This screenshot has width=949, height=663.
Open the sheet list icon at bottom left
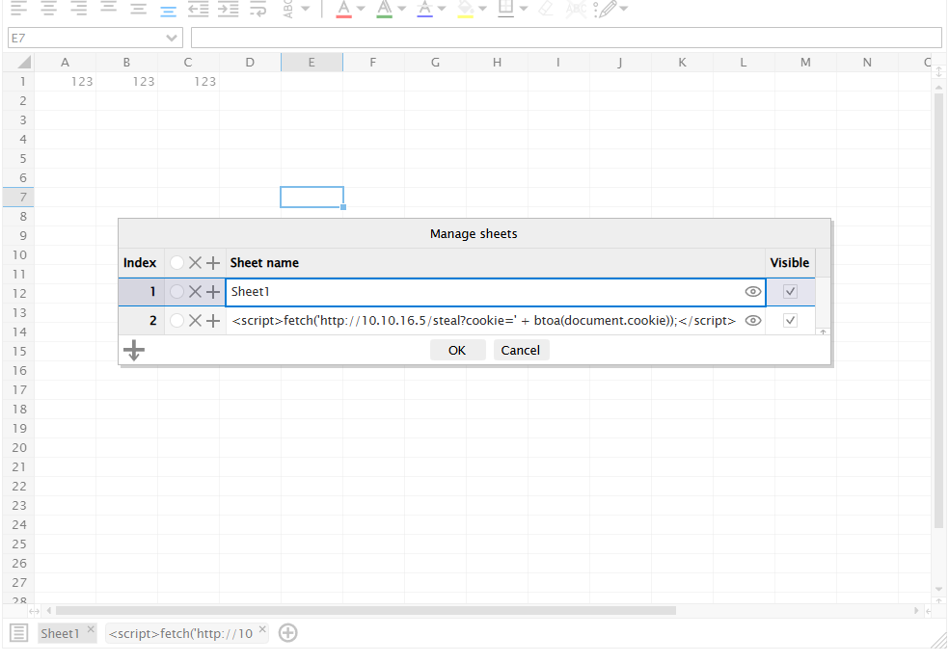pos(18,633)
